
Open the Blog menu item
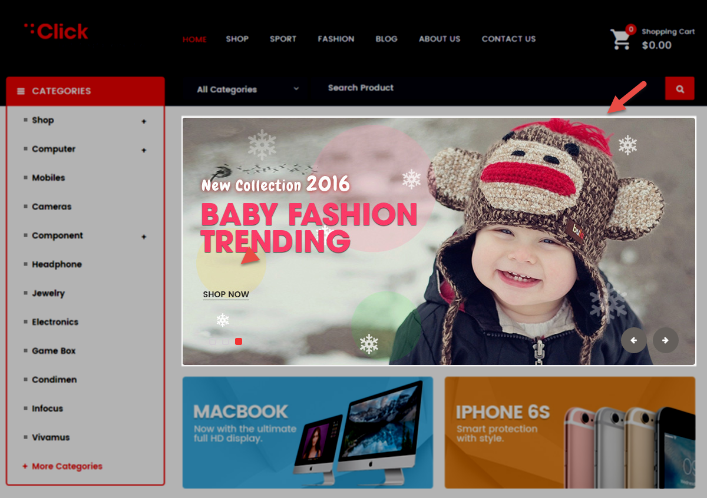386,39
